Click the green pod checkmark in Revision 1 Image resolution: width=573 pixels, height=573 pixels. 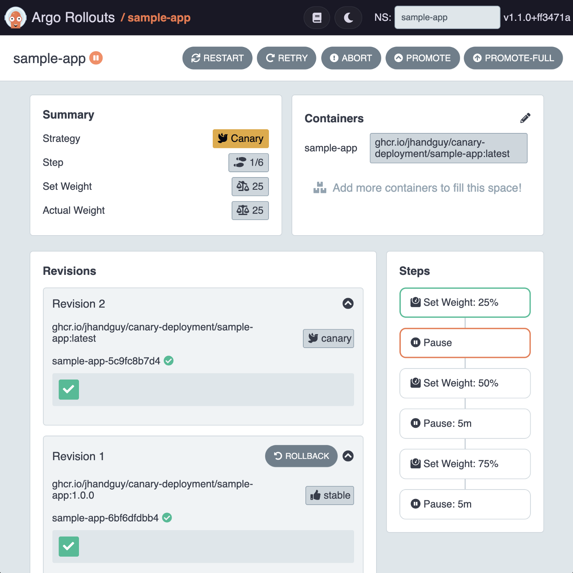[x=69, y=546]
